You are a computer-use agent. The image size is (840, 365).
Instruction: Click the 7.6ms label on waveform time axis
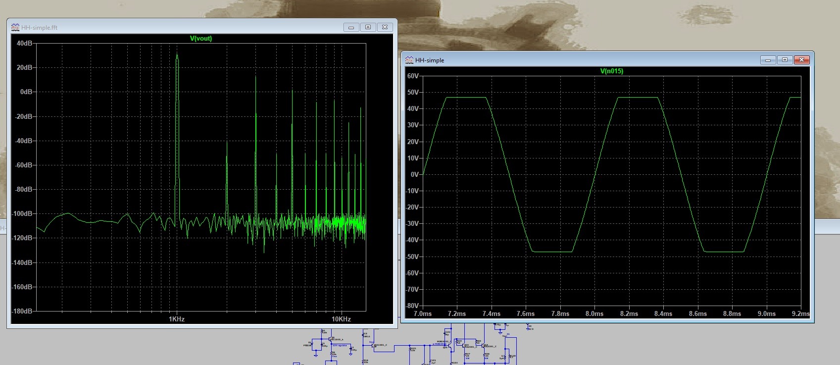pyautogui.click(x=525, y=313)
